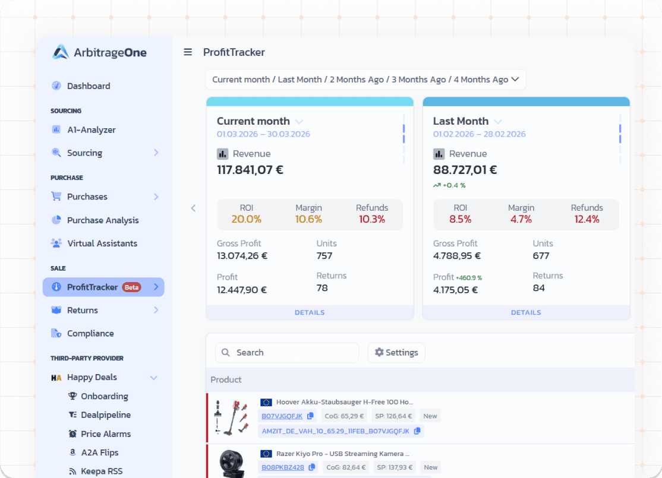Open ASIN link B08PKBZ428

coord(283,467)
